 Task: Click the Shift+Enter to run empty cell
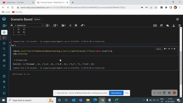21,74
